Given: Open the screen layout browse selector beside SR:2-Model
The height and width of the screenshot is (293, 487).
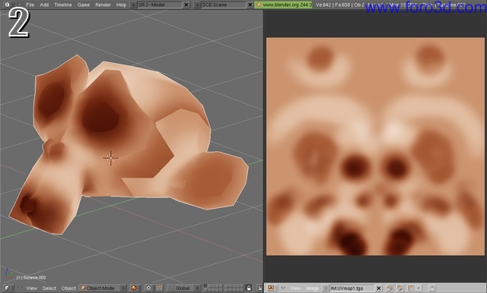Looking at the screenshot, I should click(x=133, y=5).
